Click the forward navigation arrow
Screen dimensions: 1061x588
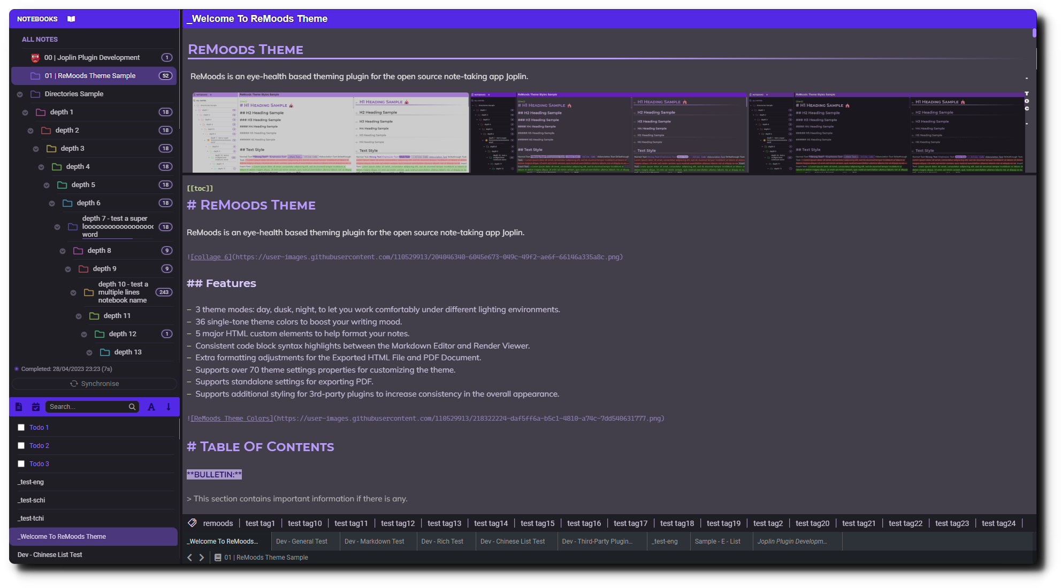tap(202, 558)
